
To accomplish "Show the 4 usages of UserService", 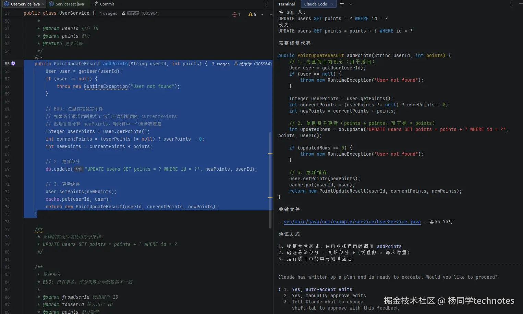I will coord(108,13).
